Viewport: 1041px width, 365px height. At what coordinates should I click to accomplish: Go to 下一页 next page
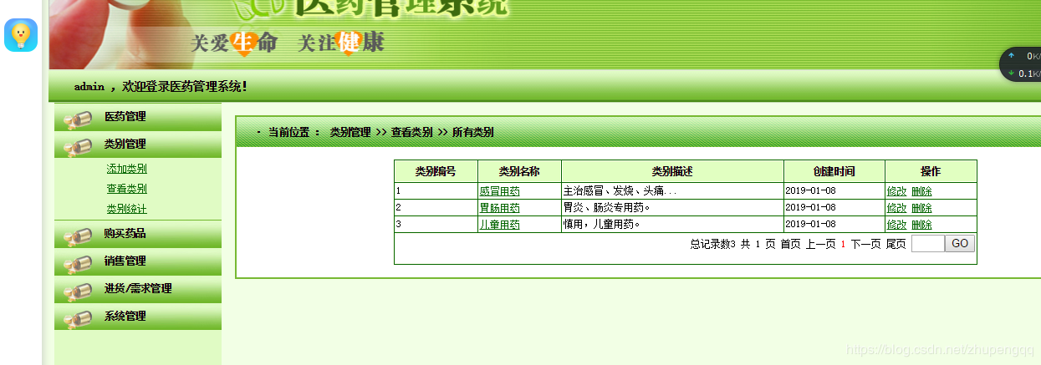[865, 244]
